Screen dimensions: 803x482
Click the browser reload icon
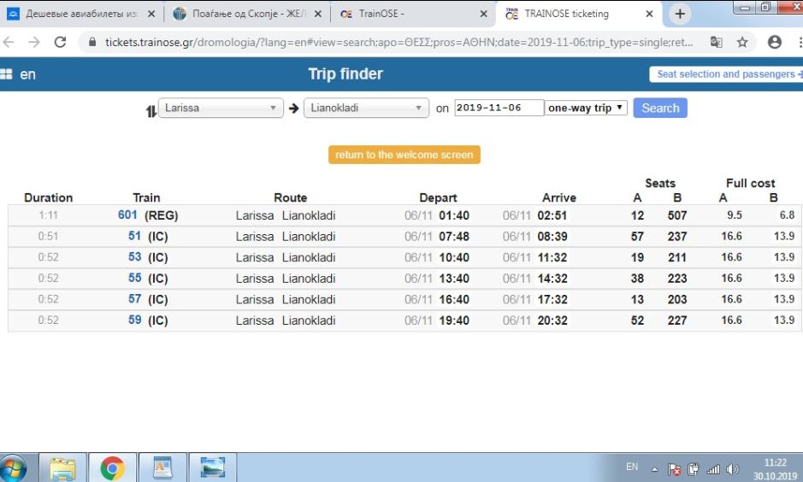60,42
